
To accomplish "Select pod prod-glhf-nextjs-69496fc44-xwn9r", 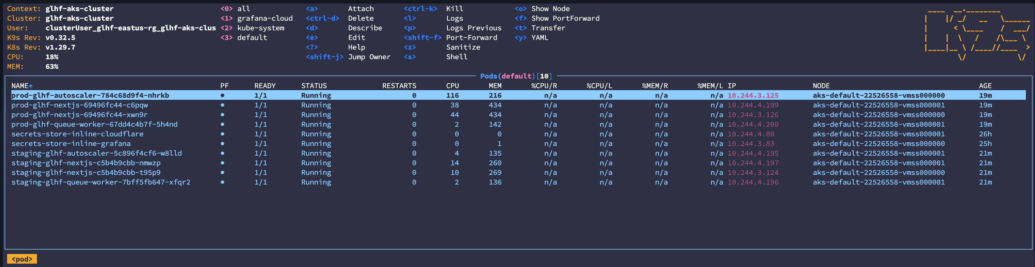I will click(518, 115).
